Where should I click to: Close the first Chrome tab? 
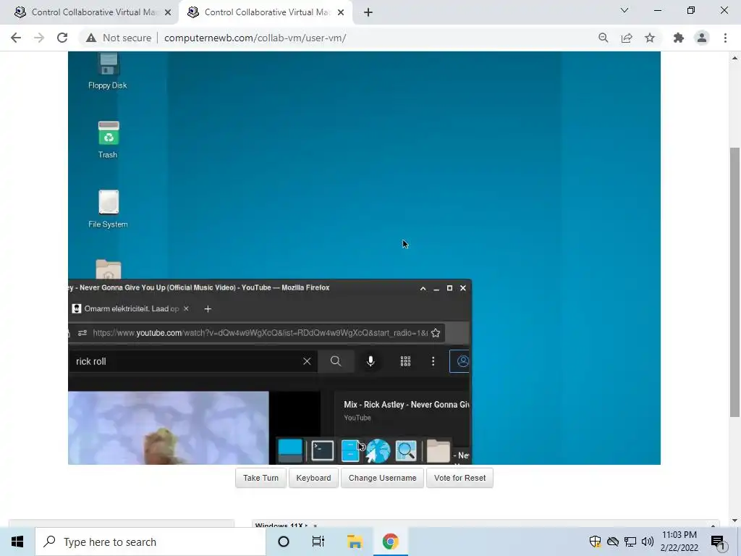(x=168, y=12)
